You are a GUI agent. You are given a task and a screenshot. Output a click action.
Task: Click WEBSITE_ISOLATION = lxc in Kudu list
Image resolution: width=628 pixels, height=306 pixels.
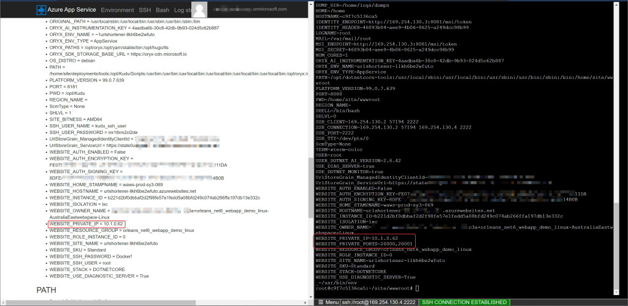click(78, 204)
